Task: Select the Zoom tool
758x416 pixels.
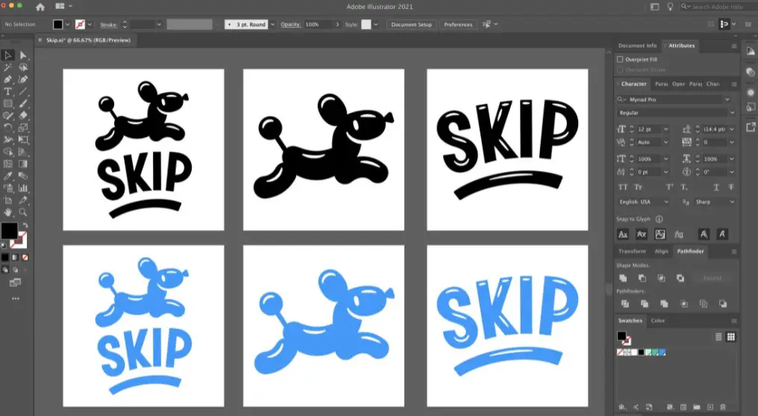Action: tap(22, 212)
